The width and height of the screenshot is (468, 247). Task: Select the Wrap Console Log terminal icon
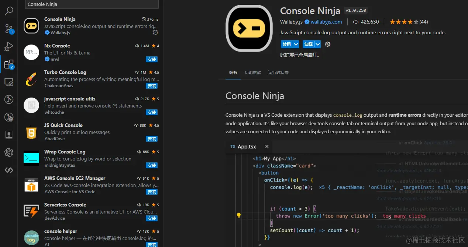click(31, 158)
